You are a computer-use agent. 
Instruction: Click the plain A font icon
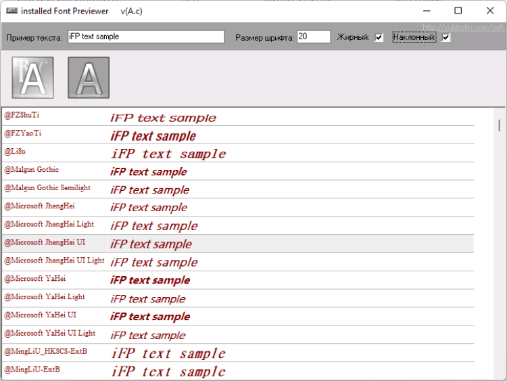tap(89, 78)
